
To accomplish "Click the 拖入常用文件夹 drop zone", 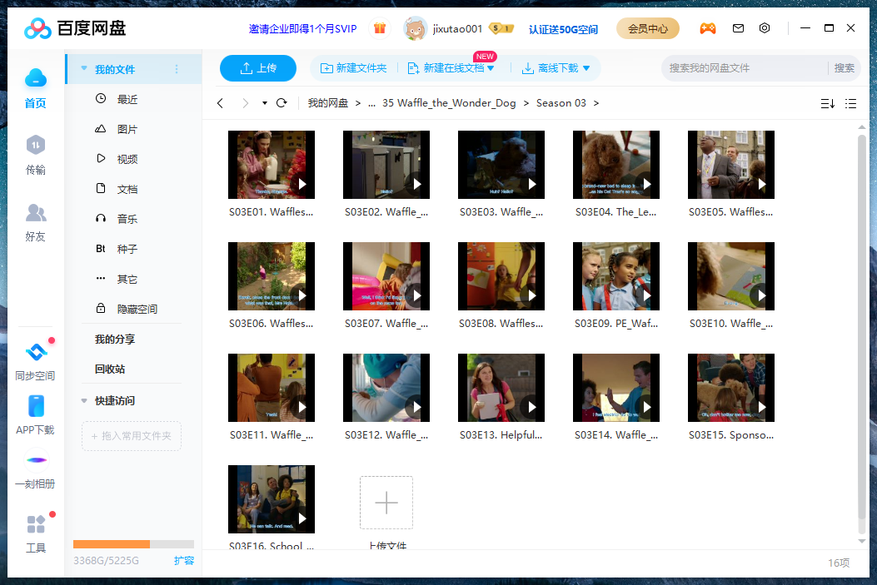I will click(x=132, y=436).
